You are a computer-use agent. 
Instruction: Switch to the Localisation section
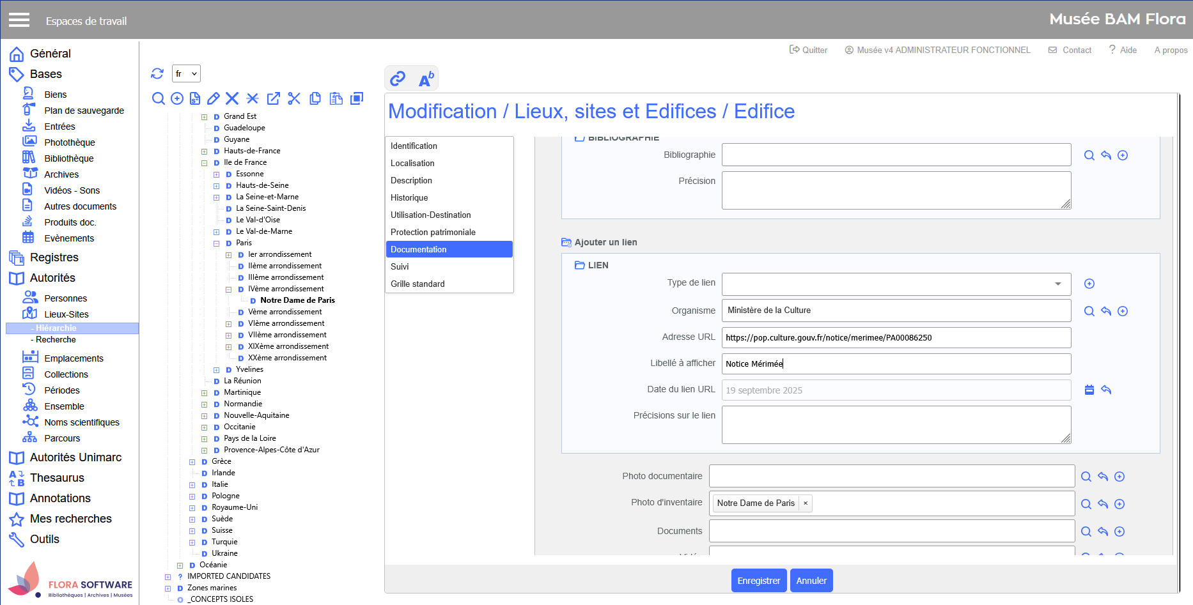(x=412, y=164)
